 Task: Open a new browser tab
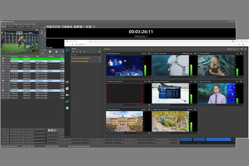click(90, 41)
